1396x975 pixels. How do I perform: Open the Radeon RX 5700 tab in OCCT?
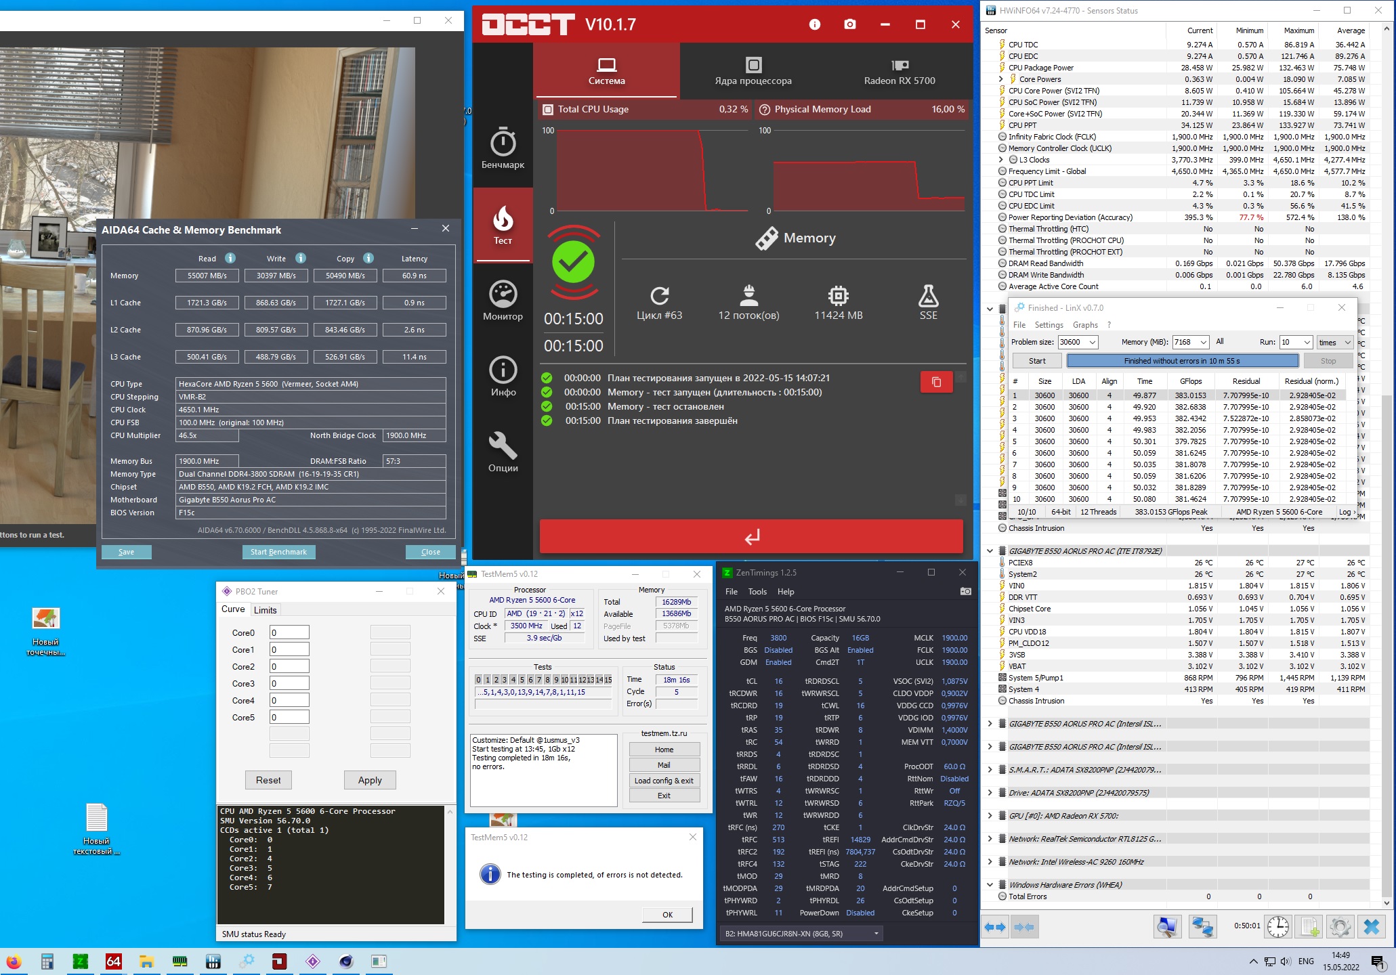899,70
